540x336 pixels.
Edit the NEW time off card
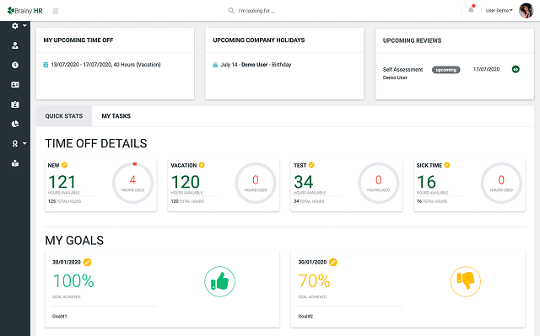pos(64,165)
